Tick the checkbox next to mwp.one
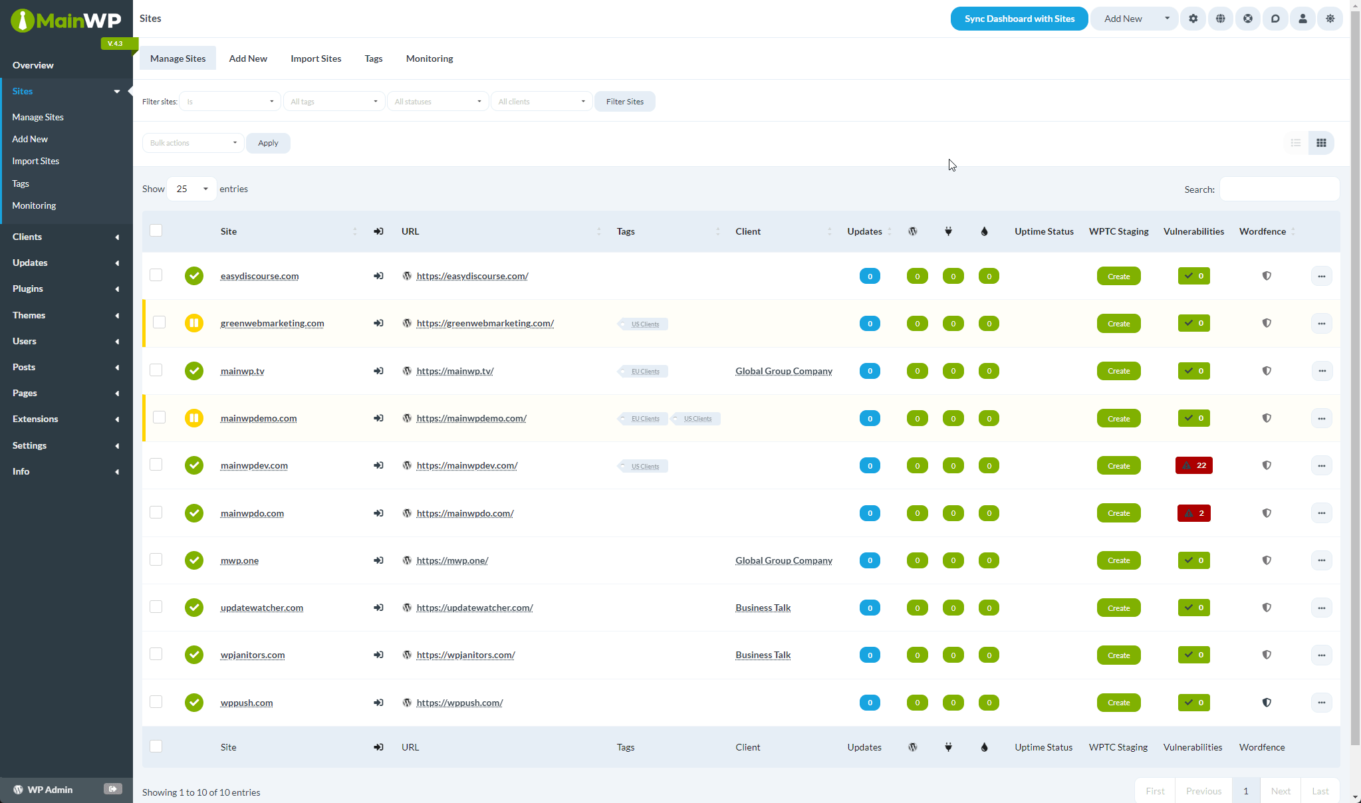 tap(156, 560)
